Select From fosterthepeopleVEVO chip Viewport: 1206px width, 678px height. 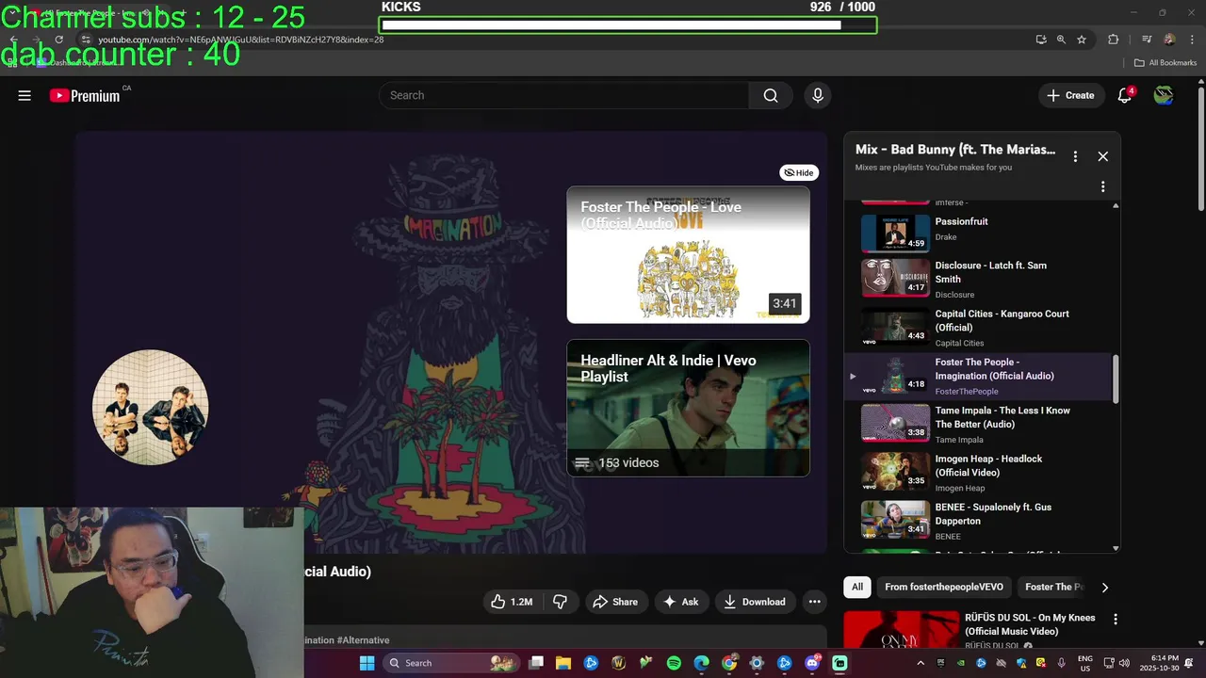point(944,587)
